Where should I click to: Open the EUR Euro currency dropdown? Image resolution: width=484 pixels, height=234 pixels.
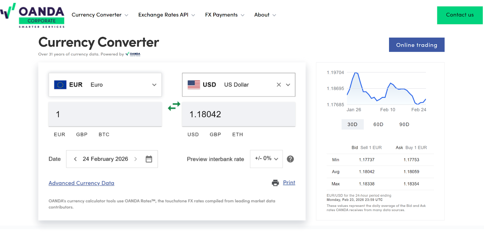click(105, 85)
